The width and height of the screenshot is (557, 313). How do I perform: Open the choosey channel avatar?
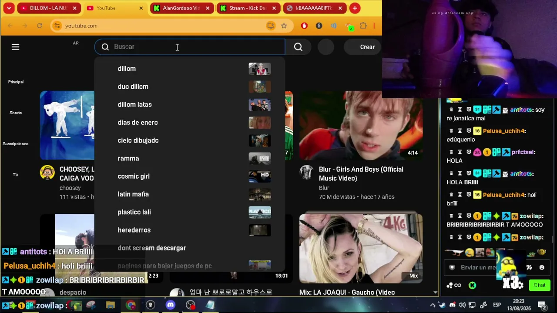[x=47, y=172]
